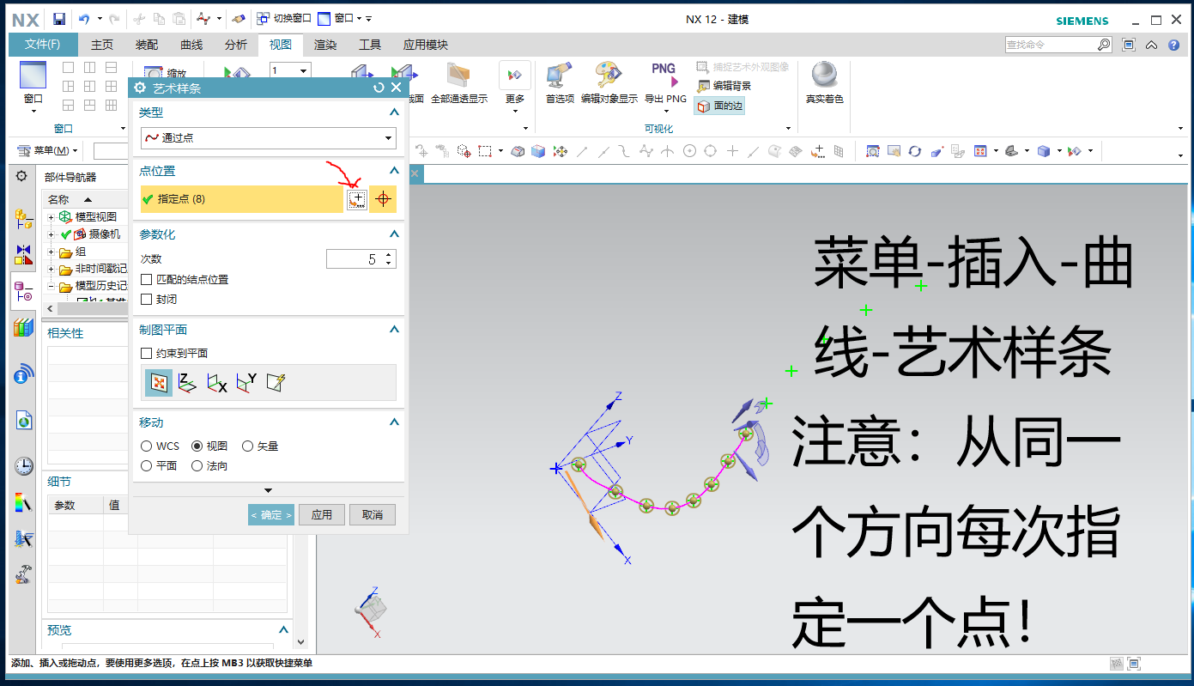Expand the 模型视图 tree node
The height and width of the screenshot is (686, 1194).
(52, 216)
